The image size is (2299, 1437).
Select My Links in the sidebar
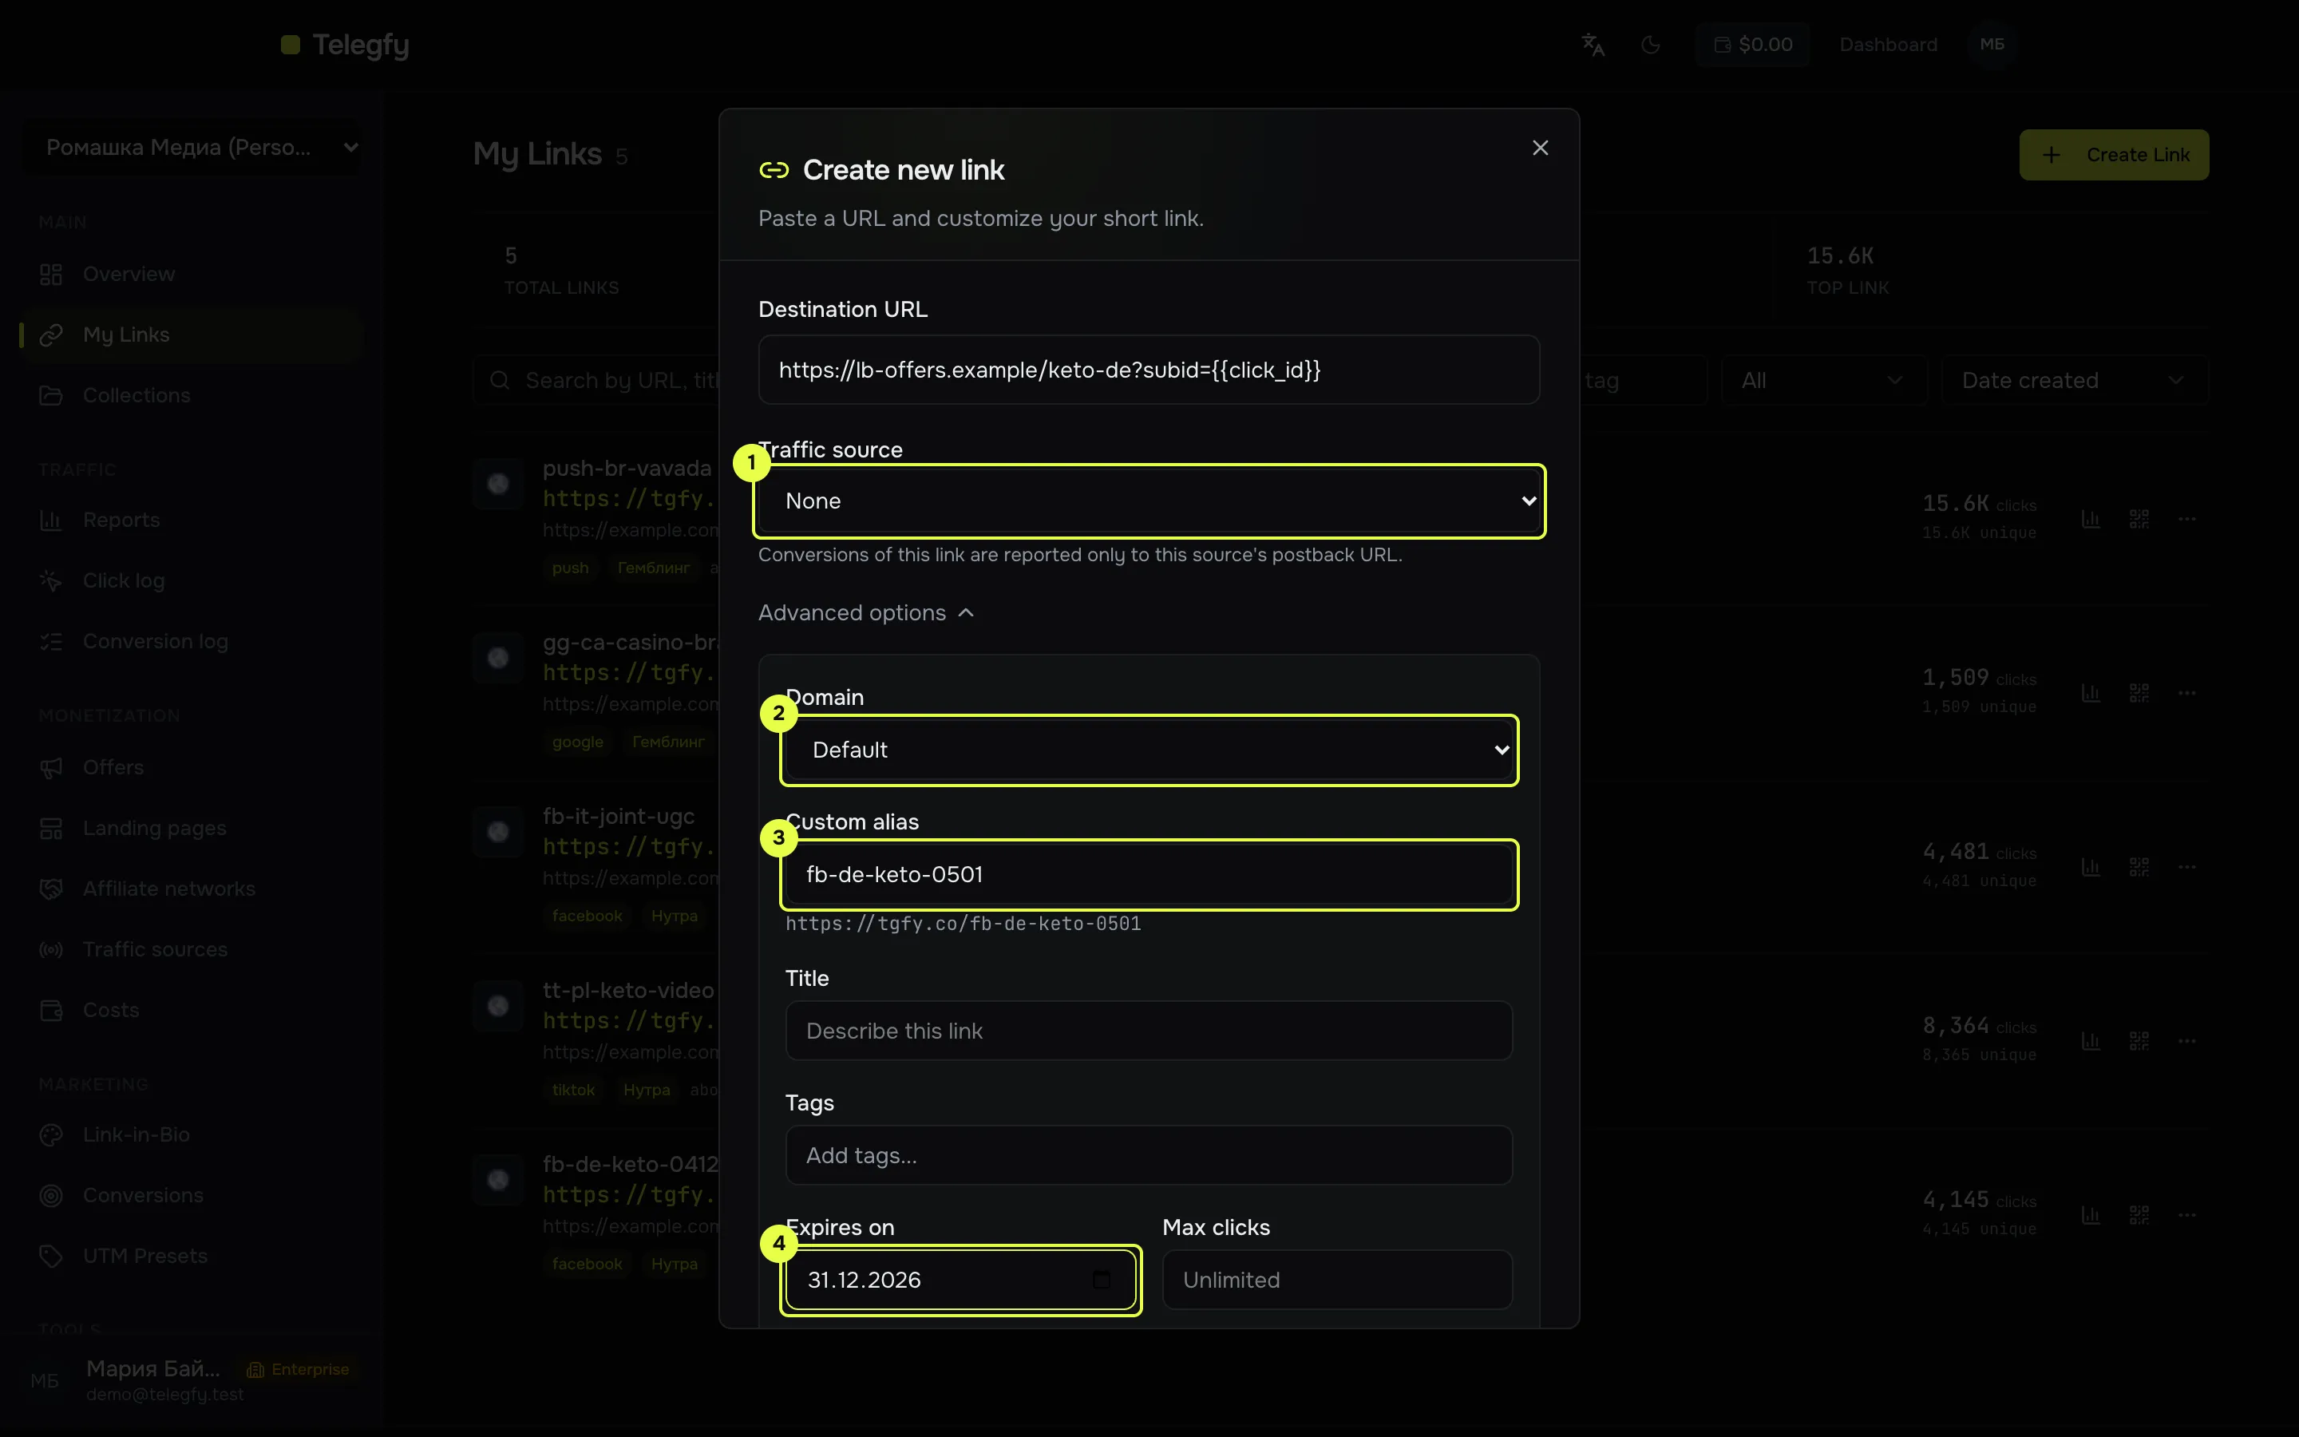pos(192,335)
